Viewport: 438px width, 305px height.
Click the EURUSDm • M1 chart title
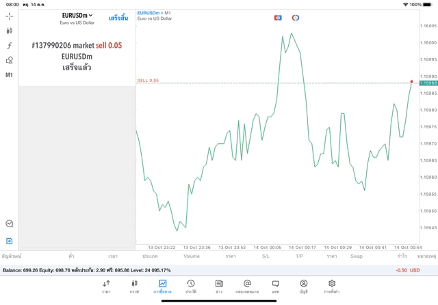point(154,13)
